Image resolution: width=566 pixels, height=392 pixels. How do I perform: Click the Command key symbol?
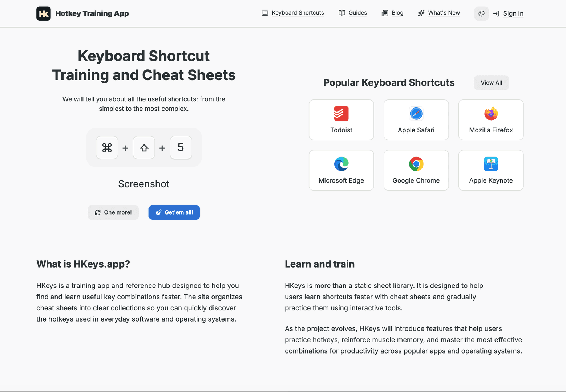tap(107, 148)
